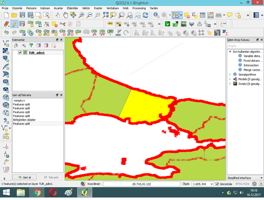Image resolution: width=264 pixels, height=200 pixels.
Task: Create a new project with the blank page icon
Action: coord(6,15)
